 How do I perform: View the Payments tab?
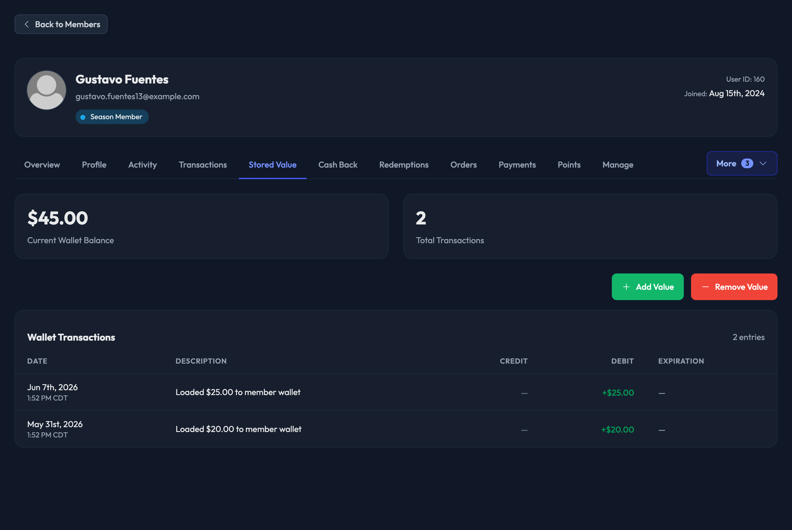[x=517, y=165]
